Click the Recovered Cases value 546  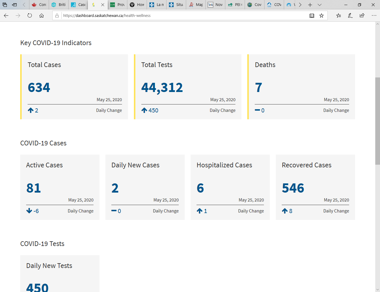(293, 188)
